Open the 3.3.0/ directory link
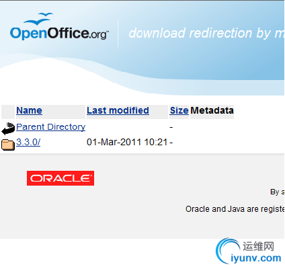 click(28, 142)
